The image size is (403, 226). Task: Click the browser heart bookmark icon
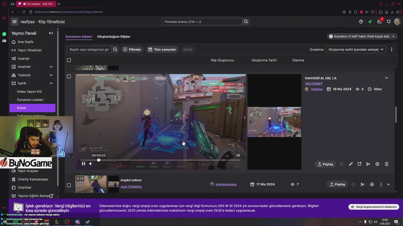coord(373,12)
